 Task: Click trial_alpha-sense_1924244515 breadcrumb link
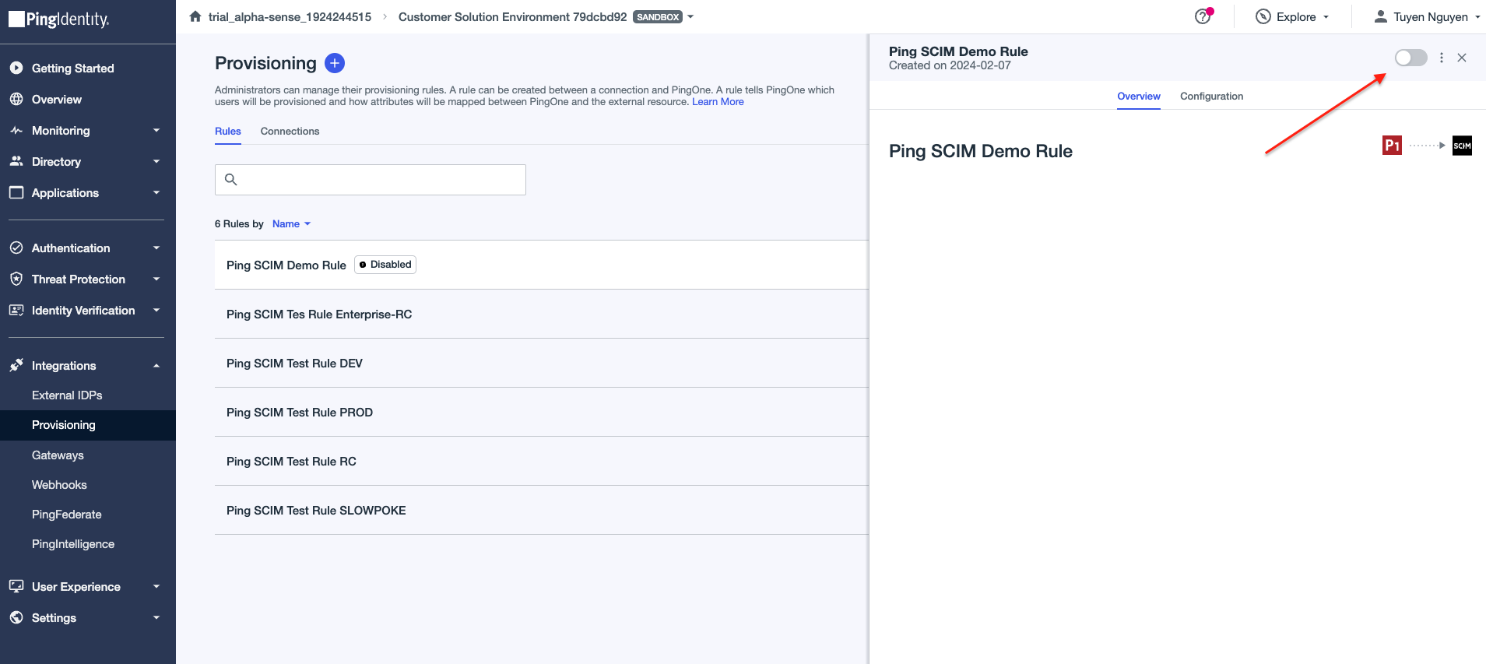click(x=290, y=17)
